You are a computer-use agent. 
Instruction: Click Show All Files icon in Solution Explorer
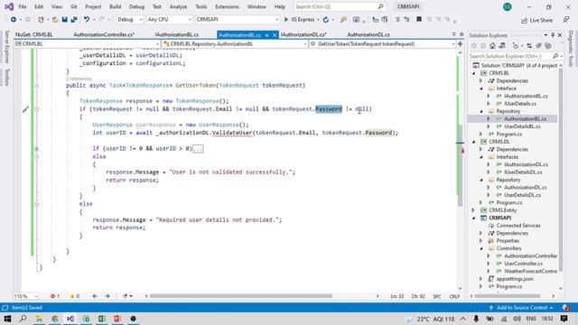click(x=548, y=46)
